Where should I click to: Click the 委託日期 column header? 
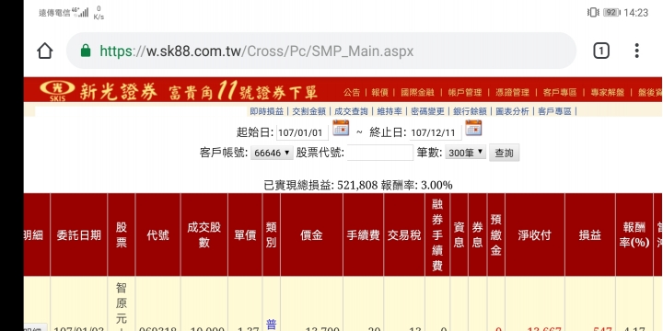tap(78, 235)
